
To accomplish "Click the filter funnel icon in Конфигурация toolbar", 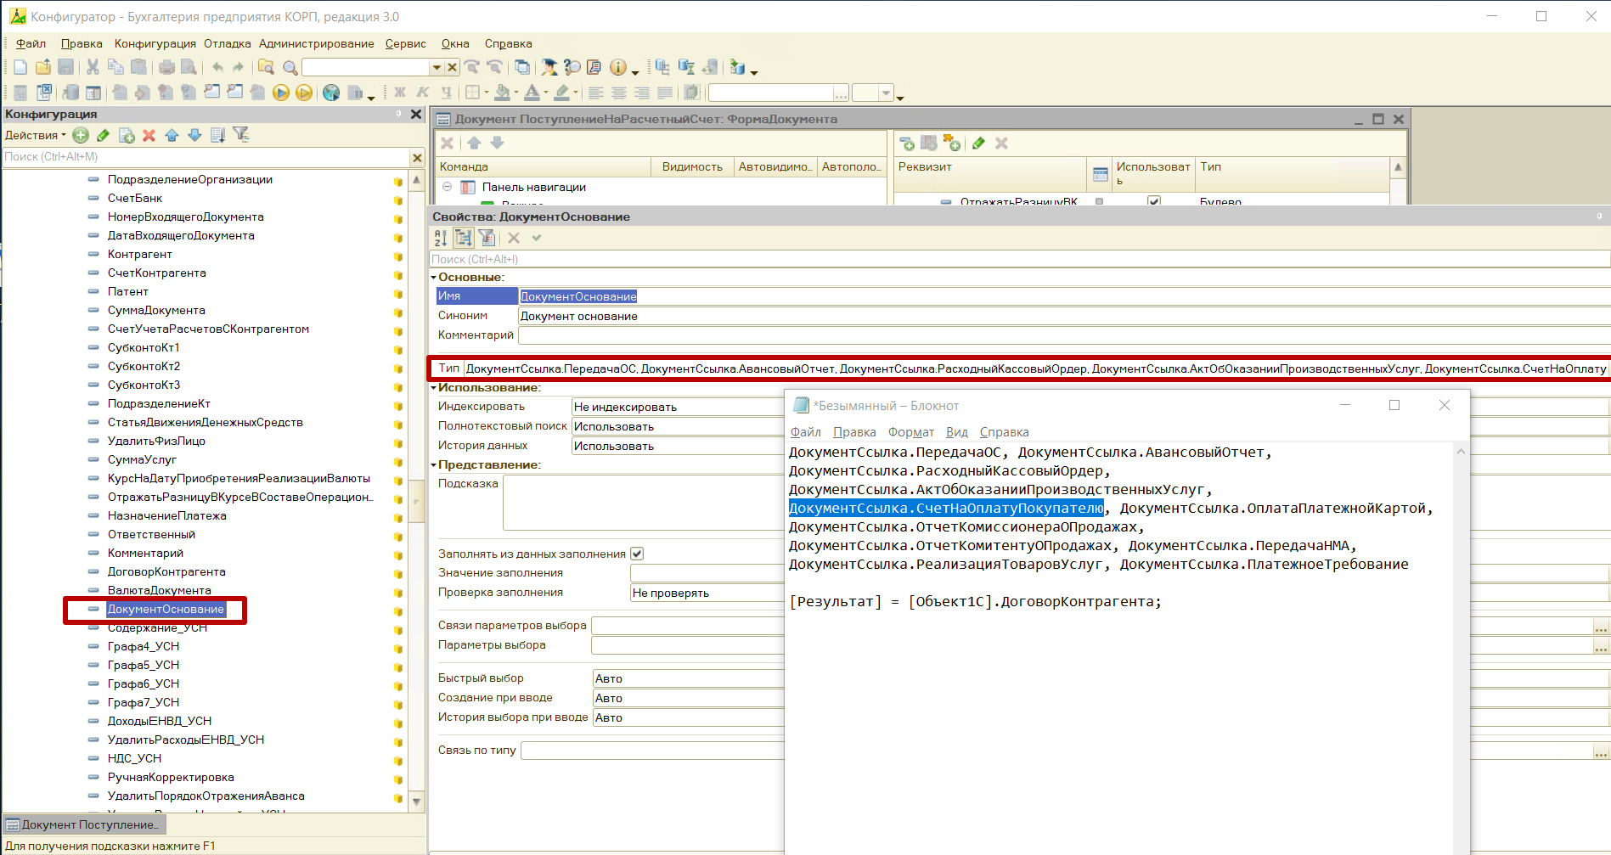I will coord(241,135).
